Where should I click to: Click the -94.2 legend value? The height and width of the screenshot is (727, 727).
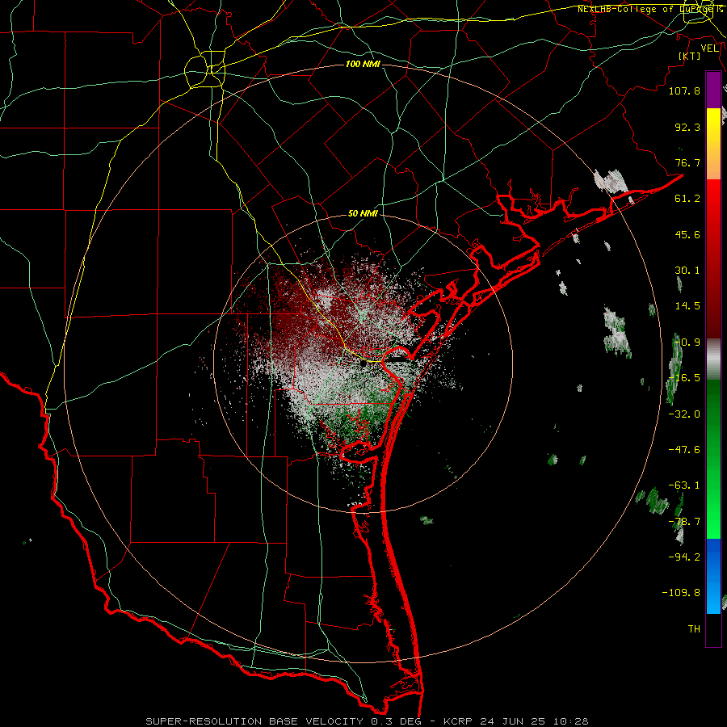coord(684,557)
